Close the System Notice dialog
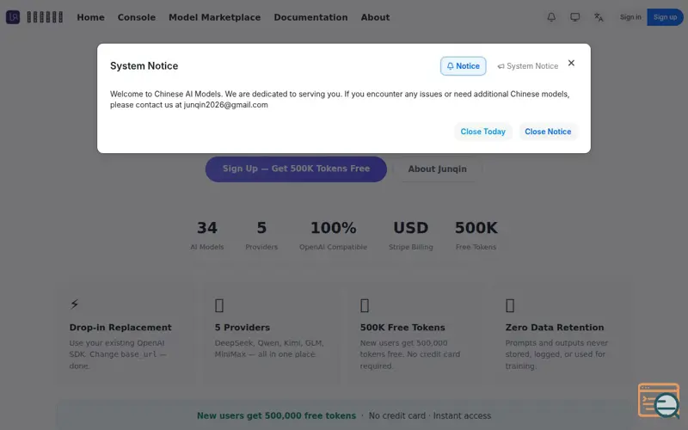 coord(571,63)
